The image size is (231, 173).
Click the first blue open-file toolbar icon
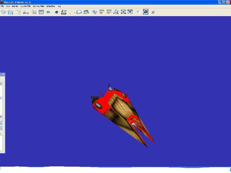tap(3, 12)
